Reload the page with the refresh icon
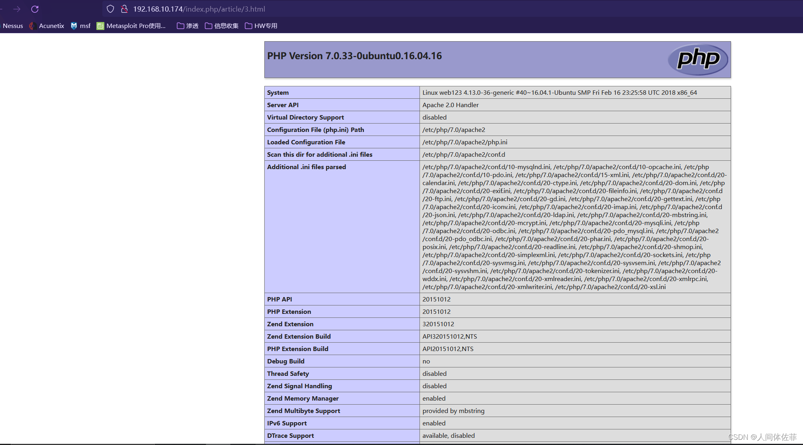This screenshot has height=445, width=803. (x=35, y=9)
